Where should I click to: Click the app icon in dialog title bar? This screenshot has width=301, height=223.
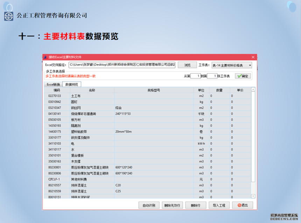pos(45,57)
